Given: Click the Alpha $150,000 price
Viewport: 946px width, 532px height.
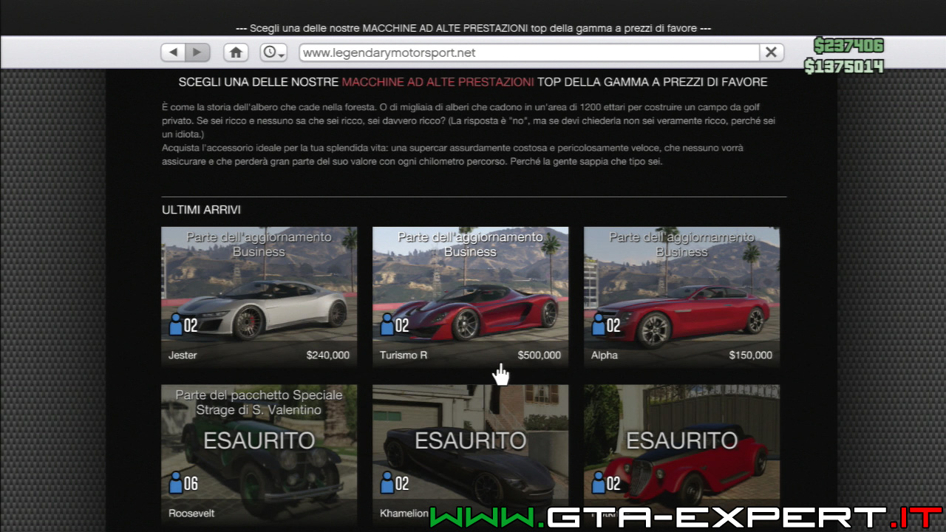Looking at the screenshot, I should click(751, 355).
